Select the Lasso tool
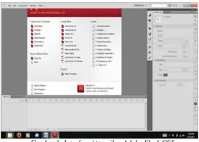The height and width of the screenshot is (142, 199). point(195,33)
